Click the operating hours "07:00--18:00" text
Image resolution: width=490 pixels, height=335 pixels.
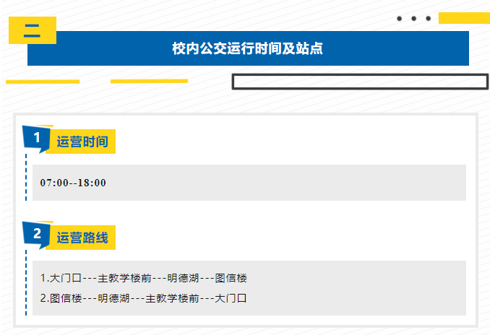coord(73,183)
